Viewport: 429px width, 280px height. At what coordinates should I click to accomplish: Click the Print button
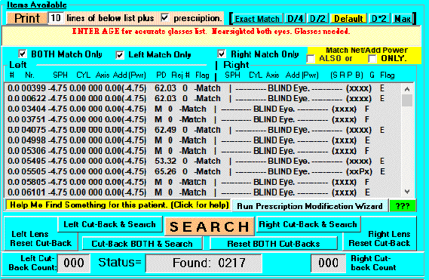(x=27, y=18)
